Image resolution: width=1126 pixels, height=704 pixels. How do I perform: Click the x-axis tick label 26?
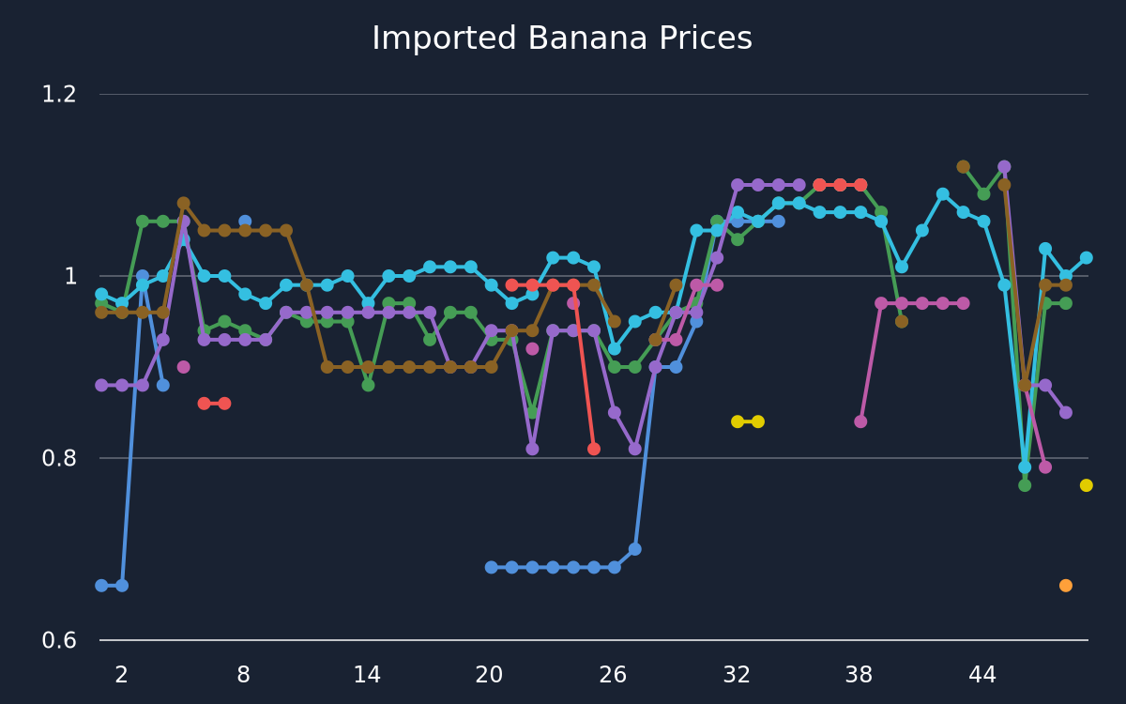(614, 675)
